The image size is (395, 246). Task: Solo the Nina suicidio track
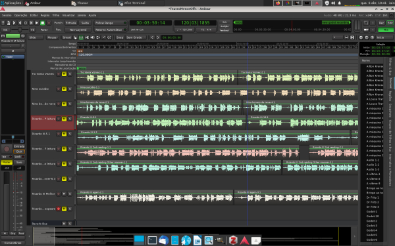(x=70, y=89)
